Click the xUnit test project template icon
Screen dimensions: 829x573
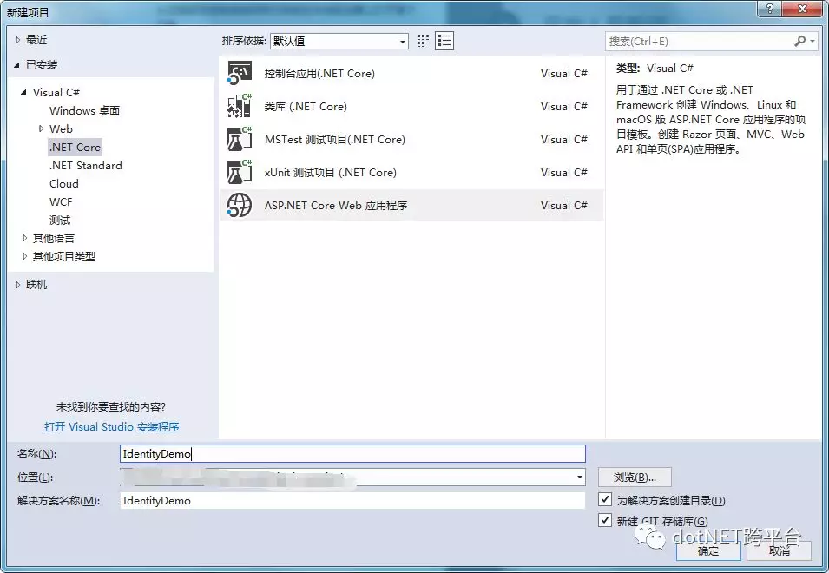(239, 173)
